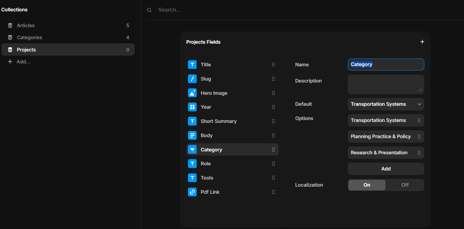This screenshot has width=464, height=229.
Task: Select the Transportation Systems option in Options list
Action: click(x=378, y=120)
